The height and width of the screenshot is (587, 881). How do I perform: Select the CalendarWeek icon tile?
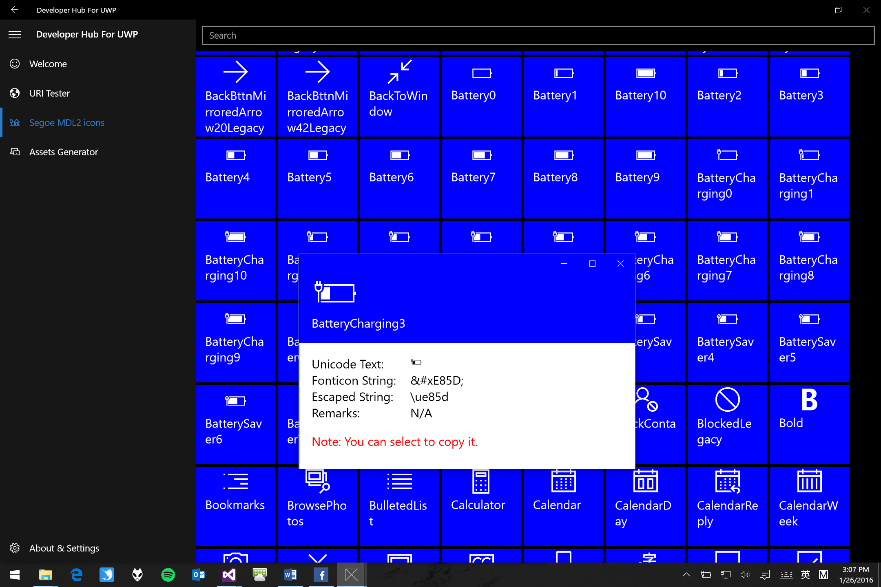(809, 506)
